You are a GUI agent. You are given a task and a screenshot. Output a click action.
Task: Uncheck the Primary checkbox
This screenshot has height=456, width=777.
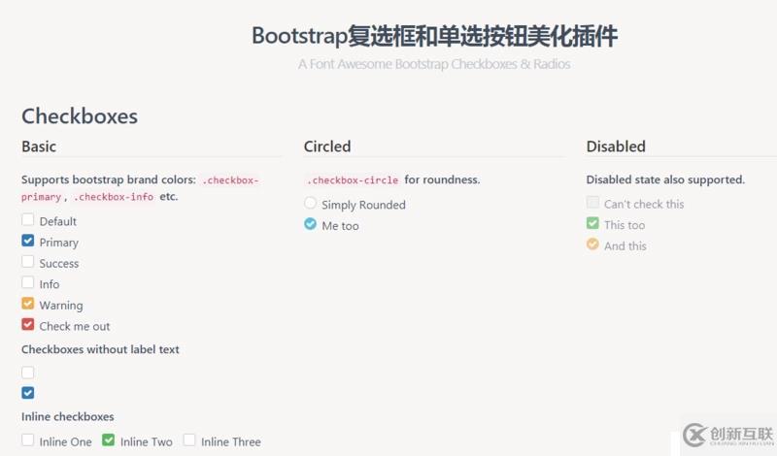[x=28, y=241]
